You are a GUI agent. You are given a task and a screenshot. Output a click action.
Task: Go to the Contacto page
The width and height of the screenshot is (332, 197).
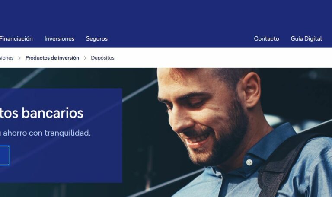point(266,39)
